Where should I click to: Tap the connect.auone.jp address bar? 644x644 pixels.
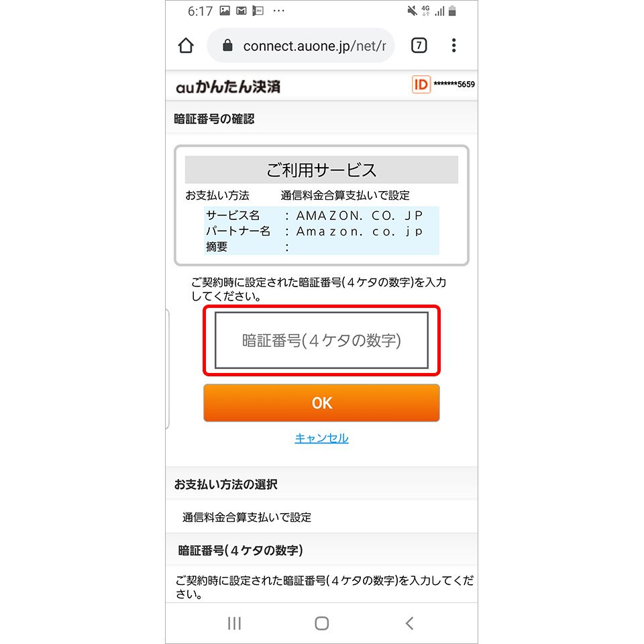click(301, 45)
